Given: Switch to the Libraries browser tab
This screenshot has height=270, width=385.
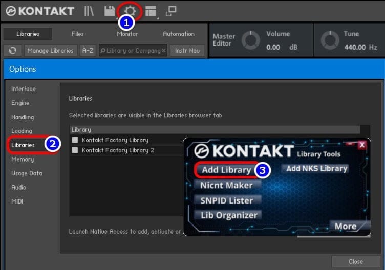Looking at the screenshot, I should point(28,34).
